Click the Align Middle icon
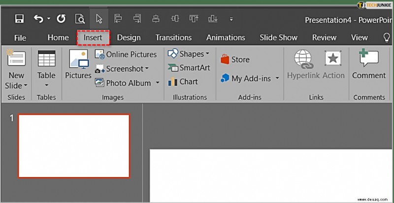394x203 pixels. tap(175, 19)
